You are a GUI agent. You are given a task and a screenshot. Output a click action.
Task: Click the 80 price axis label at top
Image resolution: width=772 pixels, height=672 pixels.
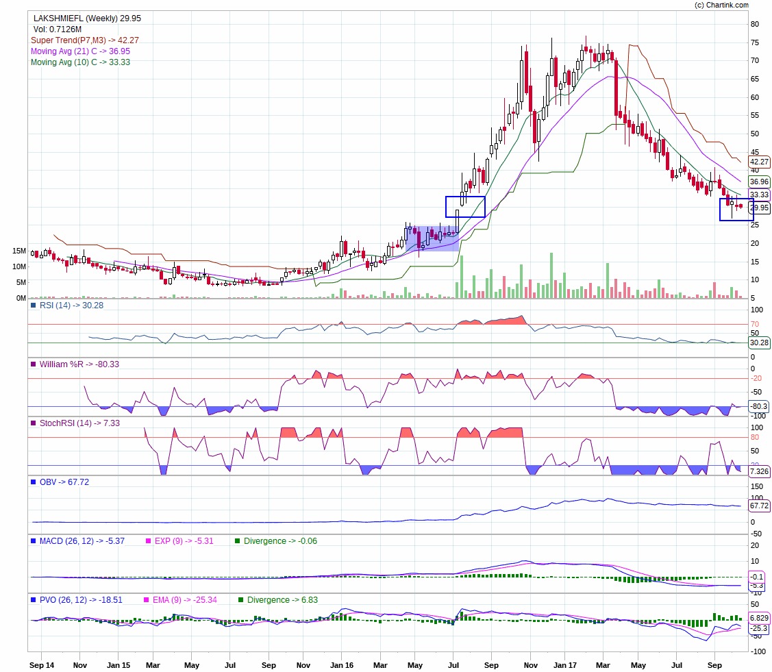tap(755, 24)
